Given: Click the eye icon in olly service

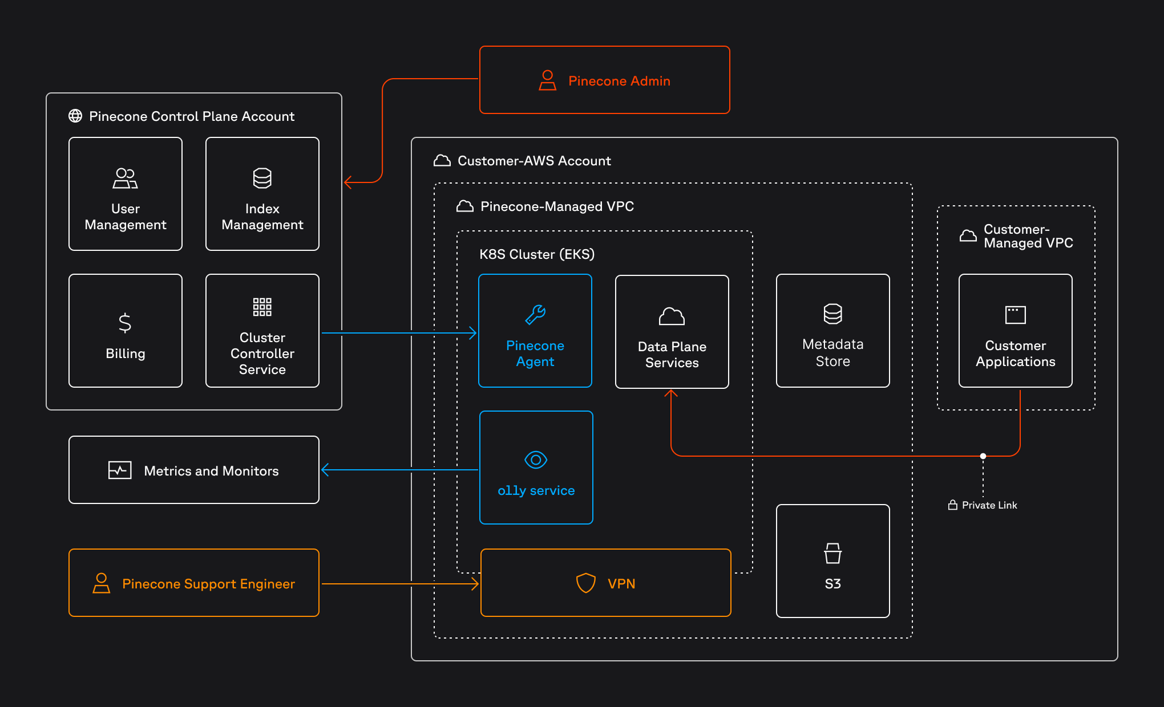Looking at the screenshot, I should pos(536,460).
